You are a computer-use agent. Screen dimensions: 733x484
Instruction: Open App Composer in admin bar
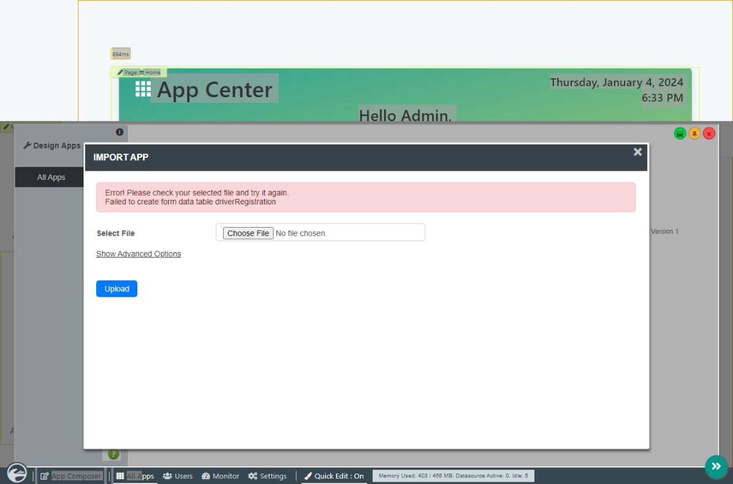[71, 476]
